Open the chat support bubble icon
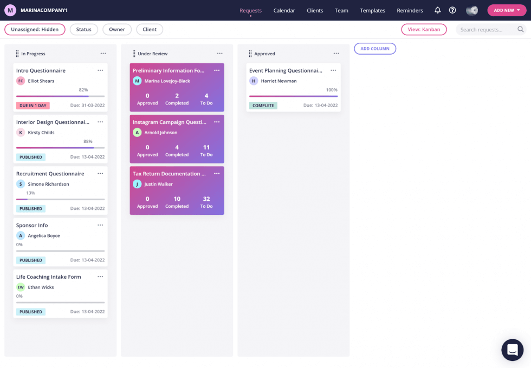531x368 pixels. pos(512,350)
